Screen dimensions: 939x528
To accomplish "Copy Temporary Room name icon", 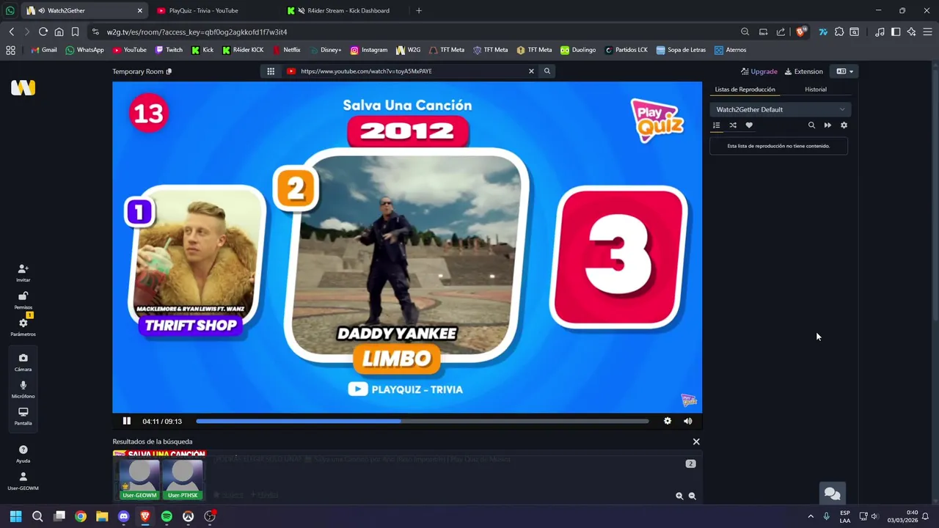I will [169, 71].
